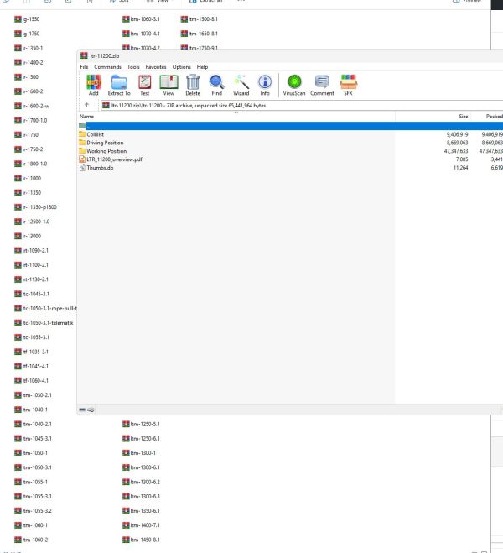Select ltm-1650-8.1 archive in Explorer

tap(200, 34)
